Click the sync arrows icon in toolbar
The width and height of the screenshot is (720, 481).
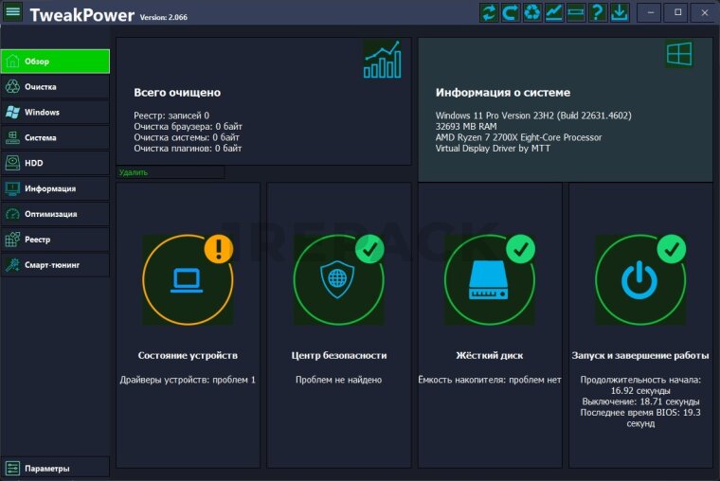(489, 12)
